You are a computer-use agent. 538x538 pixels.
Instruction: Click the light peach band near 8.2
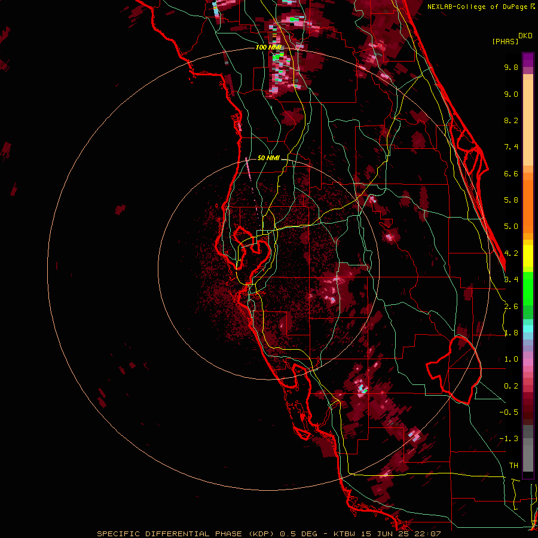528,123
